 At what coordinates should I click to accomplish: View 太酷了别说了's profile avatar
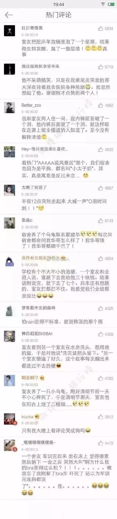coord(10,190)
